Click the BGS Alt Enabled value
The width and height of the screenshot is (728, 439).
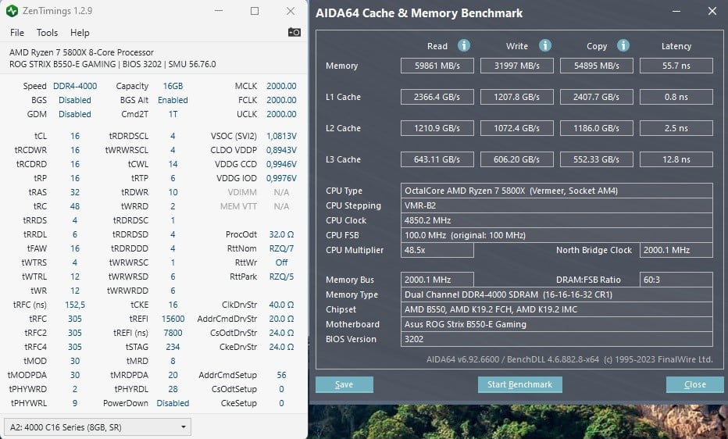(x=173, y=100)
